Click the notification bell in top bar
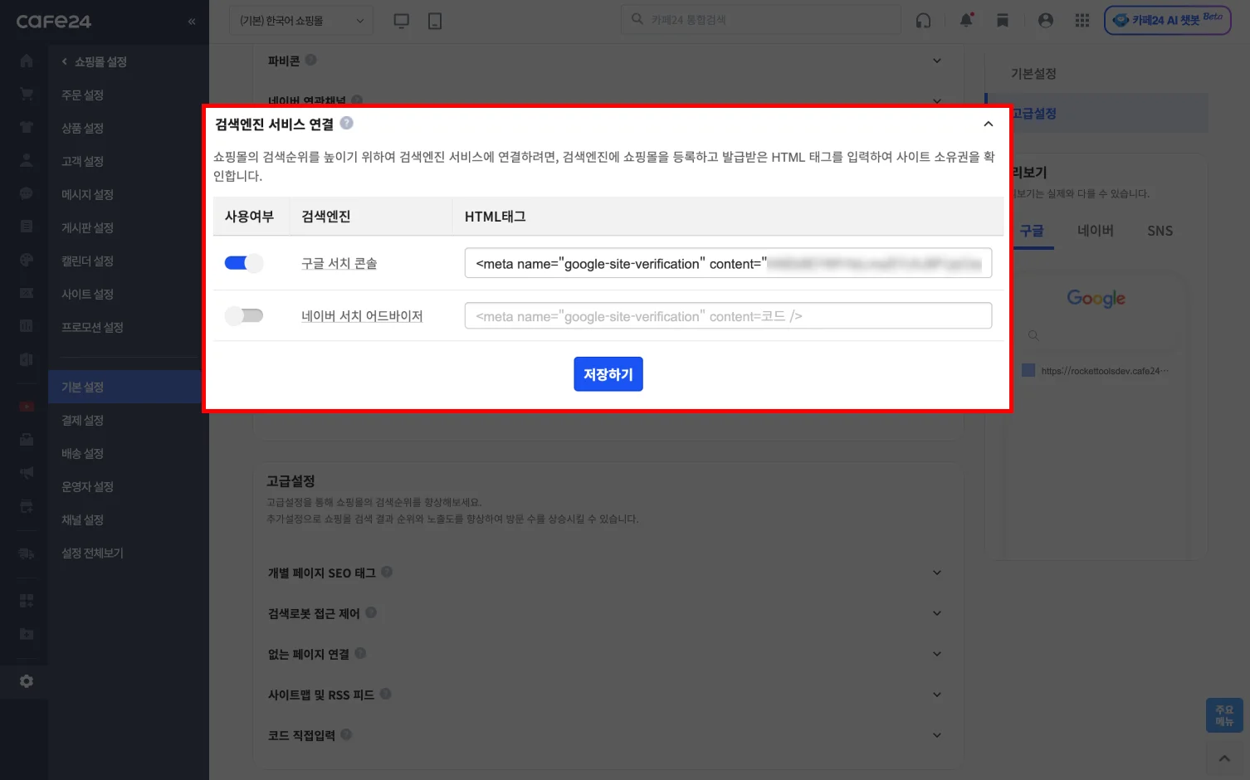Image resolution: width=1250 pixels, height=780 pixels. pyautogui.click(x=965, y=20)
